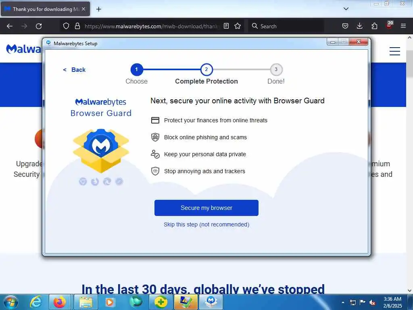The height and width of the screenshot is (310, 413).
Task: Click the Firefox browser icon under the box
Action: tap(95, 181)
